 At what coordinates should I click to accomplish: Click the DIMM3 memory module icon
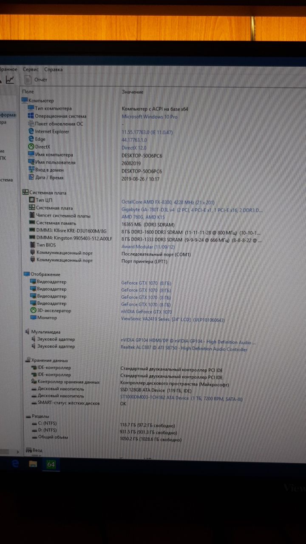point(32,230)
